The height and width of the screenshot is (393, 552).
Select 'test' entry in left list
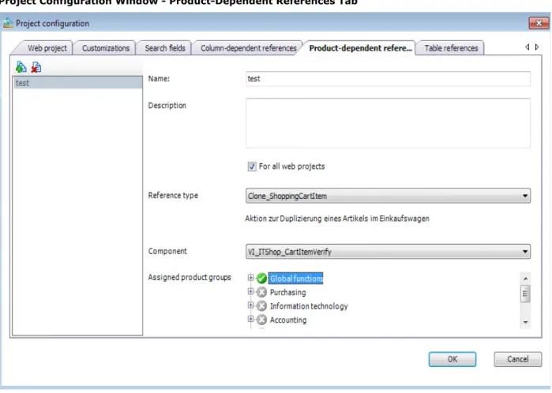[77, 83]
